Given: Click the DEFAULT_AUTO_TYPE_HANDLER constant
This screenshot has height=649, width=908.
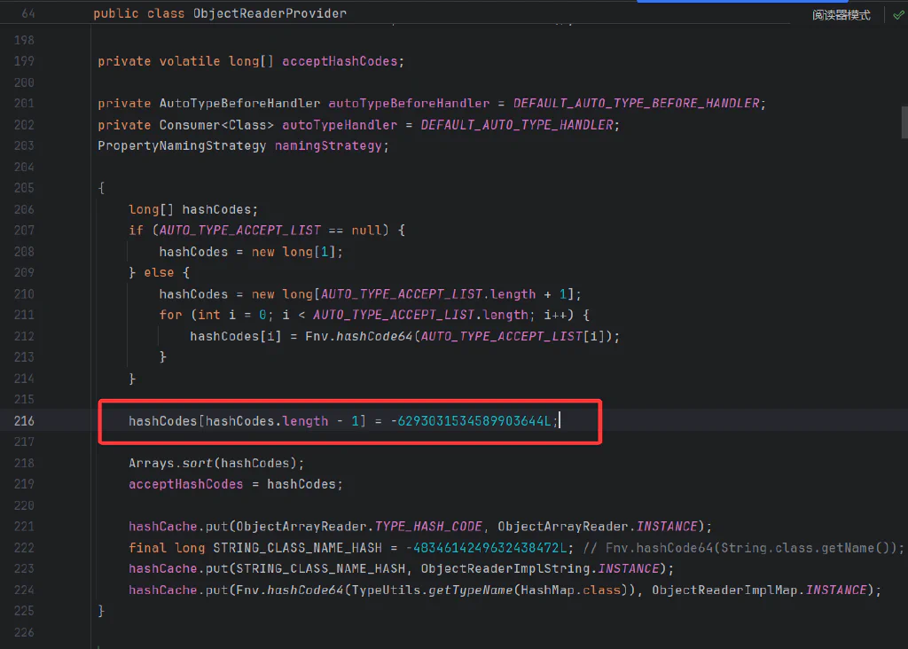Looking at the screenshot, I should coord(517,124).
